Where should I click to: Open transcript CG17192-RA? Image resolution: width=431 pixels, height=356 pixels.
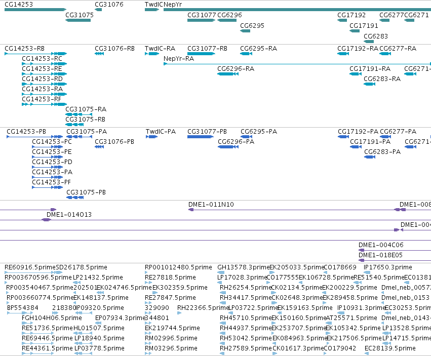(343, 54)
